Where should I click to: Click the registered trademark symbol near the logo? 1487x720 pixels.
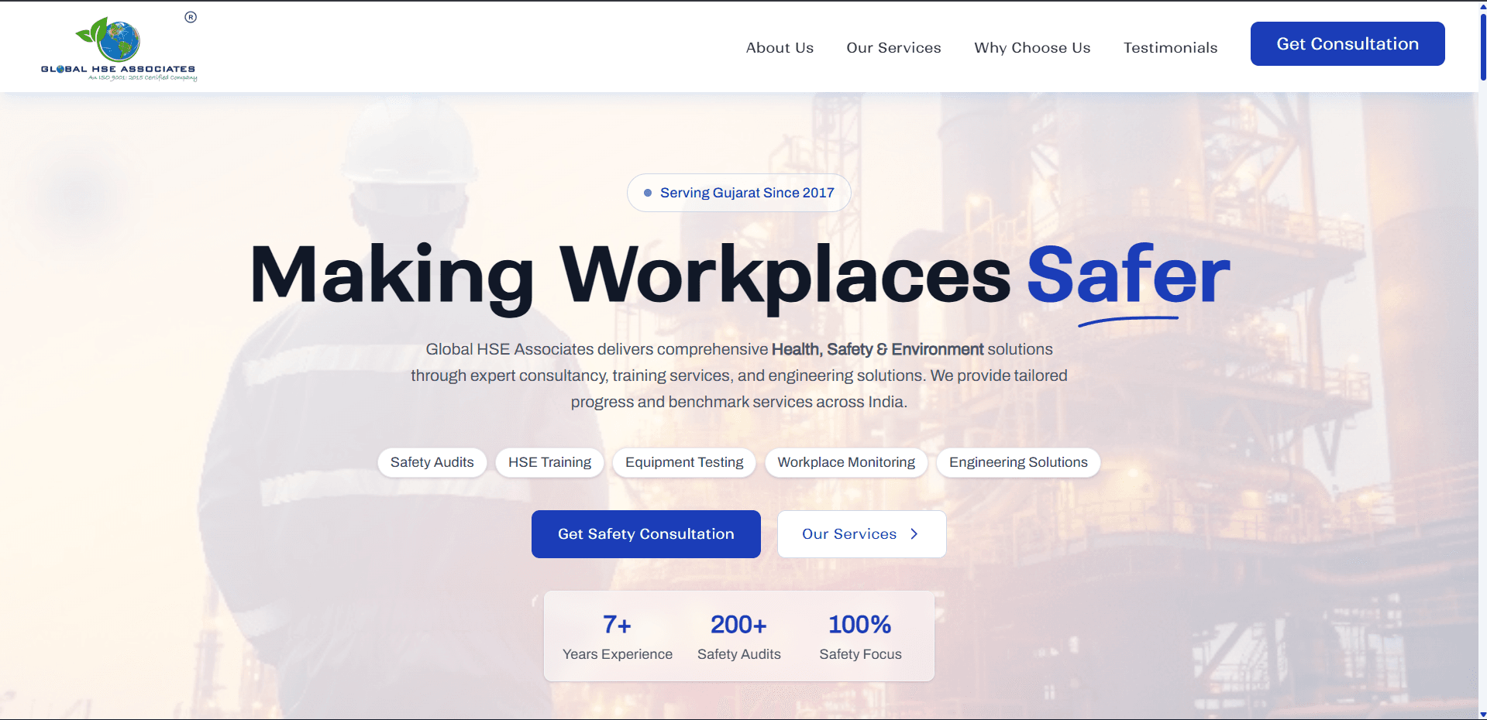(190, 15)
